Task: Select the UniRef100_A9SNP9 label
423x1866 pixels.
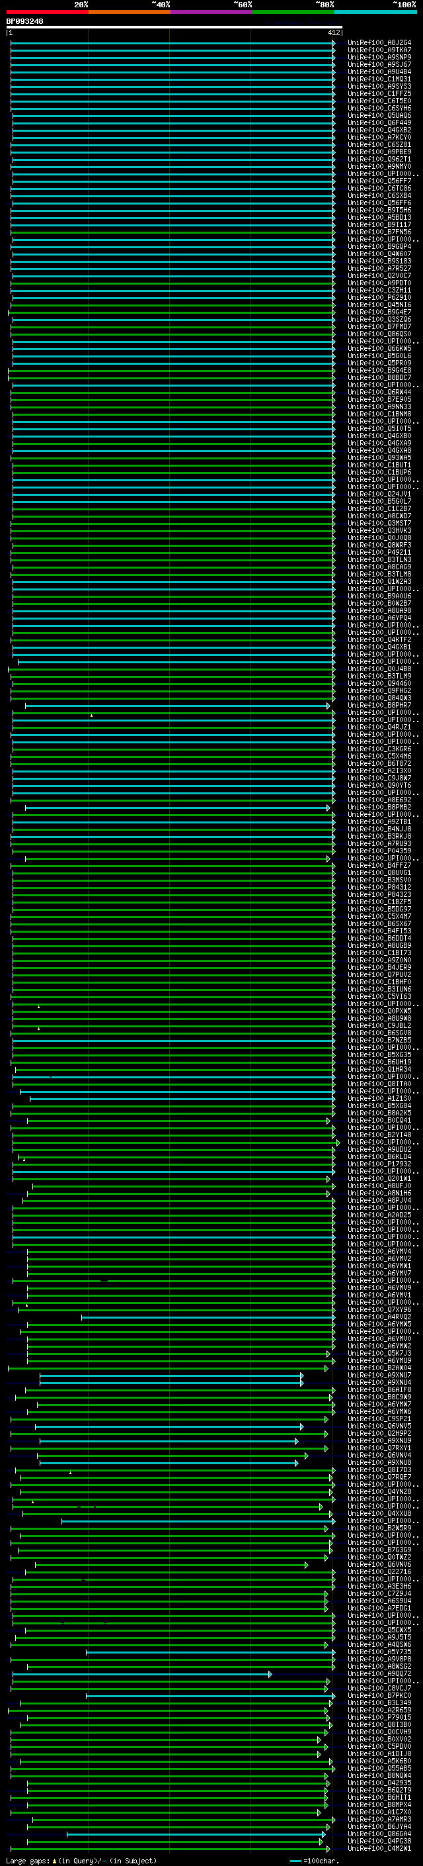Action: 379,57
